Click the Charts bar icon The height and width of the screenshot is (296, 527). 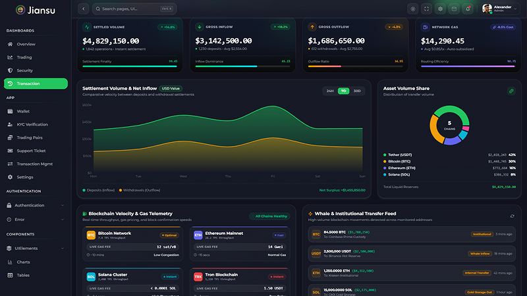pyautogui.click(x=10, y=262)
